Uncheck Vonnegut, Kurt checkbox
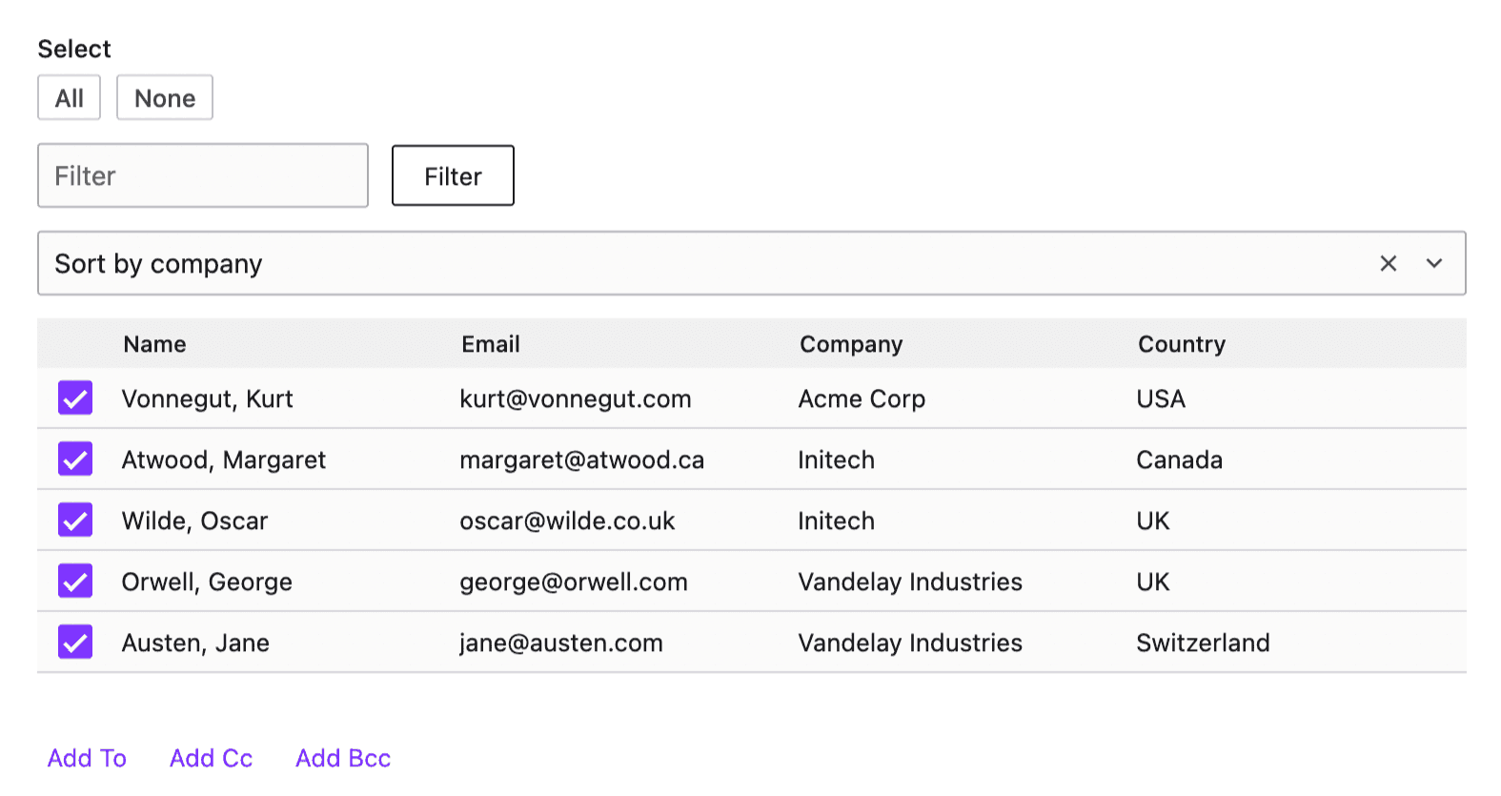This screenshot has width=1501, height=796. click(75, 398)
